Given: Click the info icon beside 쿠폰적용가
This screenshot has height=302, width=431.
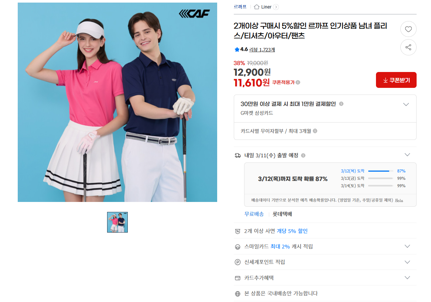Looking at the screenshot, I should point(298,82).
